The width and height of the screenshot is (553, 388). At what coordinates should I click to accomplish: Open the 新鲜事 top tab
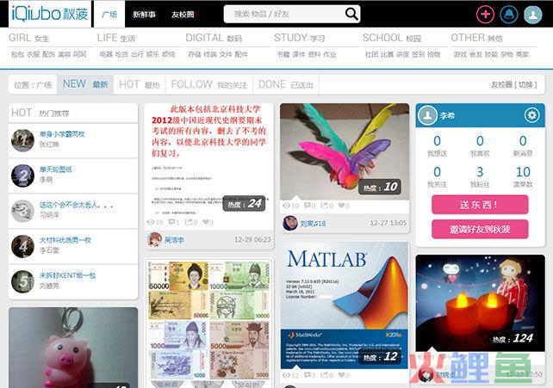point(144,15)
